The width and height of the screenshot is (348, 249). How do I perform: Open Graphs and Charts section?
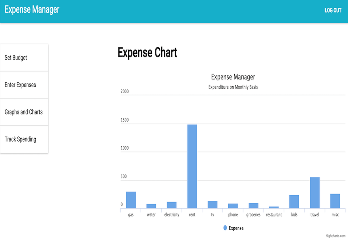tap(24, 112)
